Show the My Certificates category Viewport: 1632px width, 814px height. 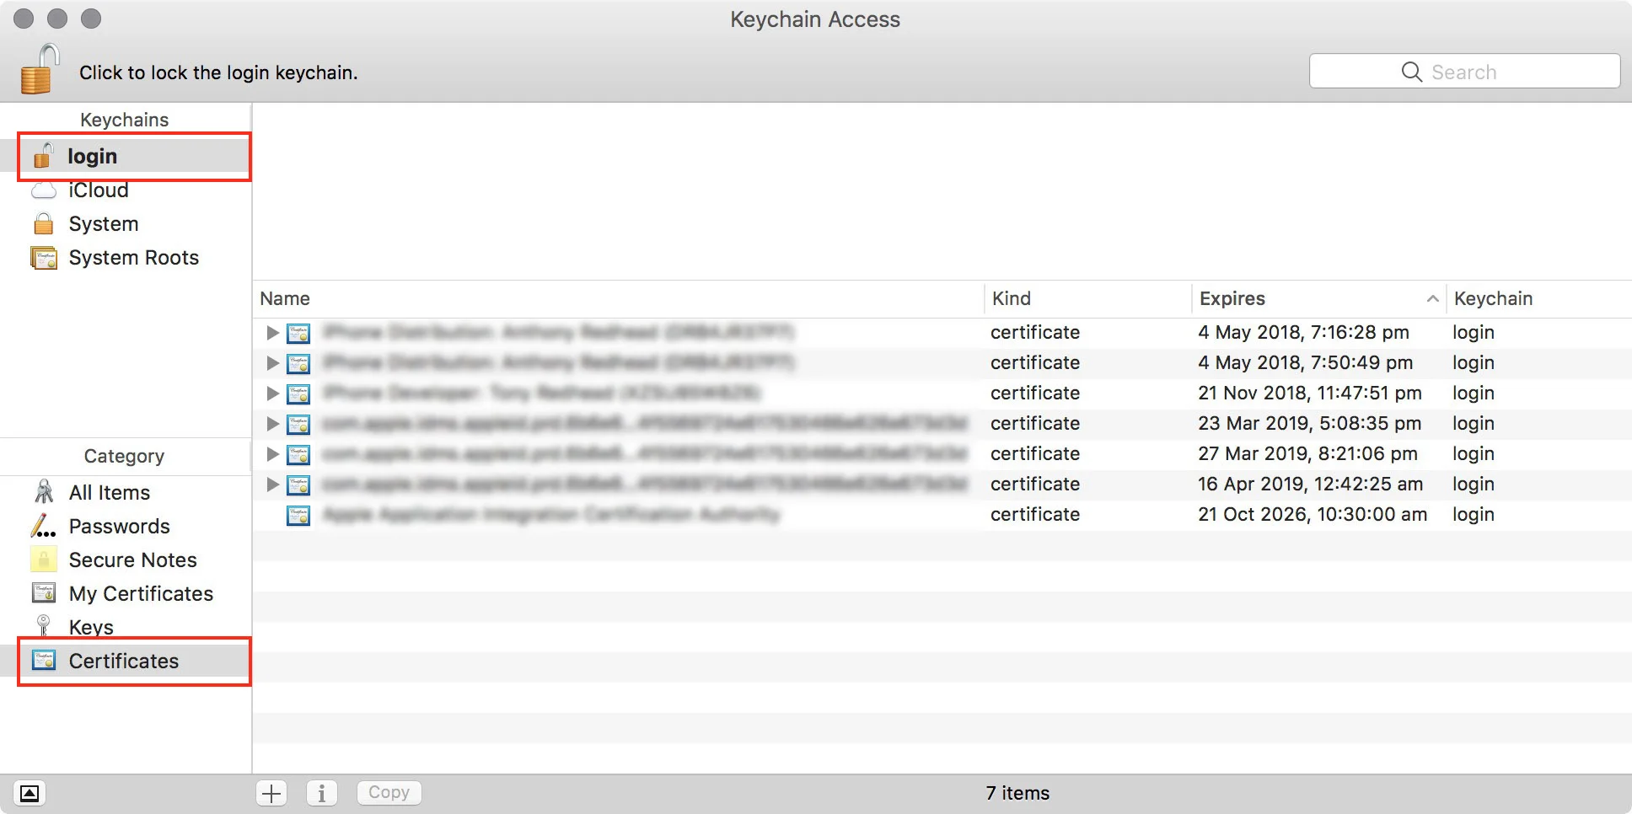(126, 594)
